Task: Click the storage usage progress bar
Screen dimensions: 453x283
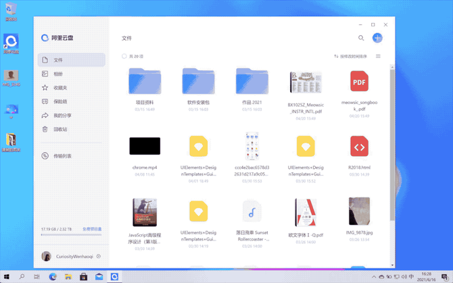Action: coord(71,235)
